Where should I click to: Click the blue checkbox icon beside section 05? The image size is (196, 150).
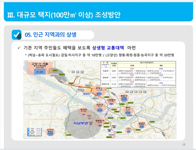click(x=17, y=35)
